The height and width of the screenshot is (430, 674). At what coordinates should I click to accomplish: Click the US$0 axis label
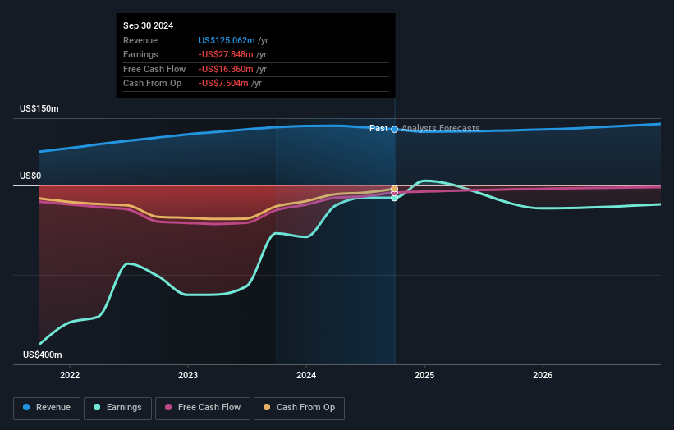point(30,176)
